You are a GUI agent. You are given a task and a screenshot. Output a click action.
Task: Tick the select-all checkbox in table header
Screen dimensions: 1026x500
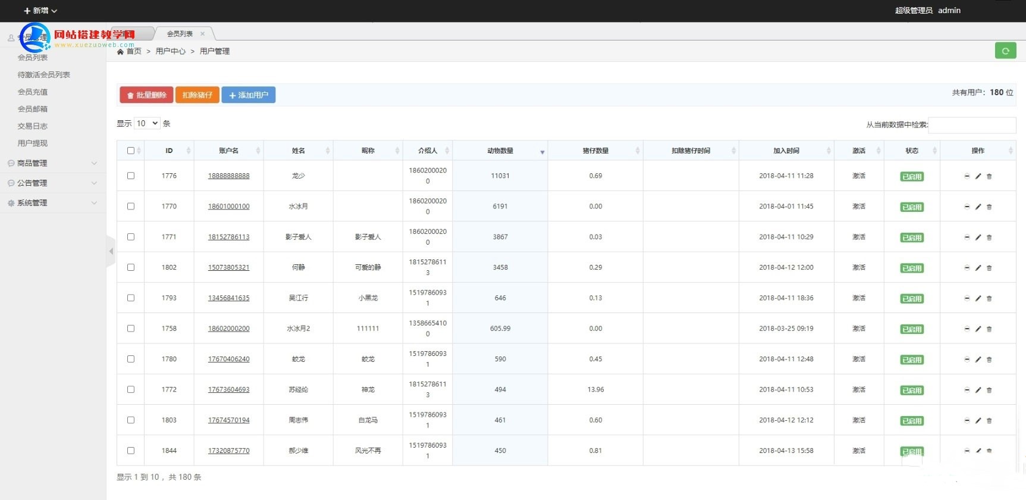click(x=131, y=151)
